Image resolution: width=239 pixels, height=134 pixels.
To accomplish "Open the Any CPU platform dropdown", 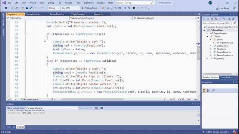I will 70,8.
